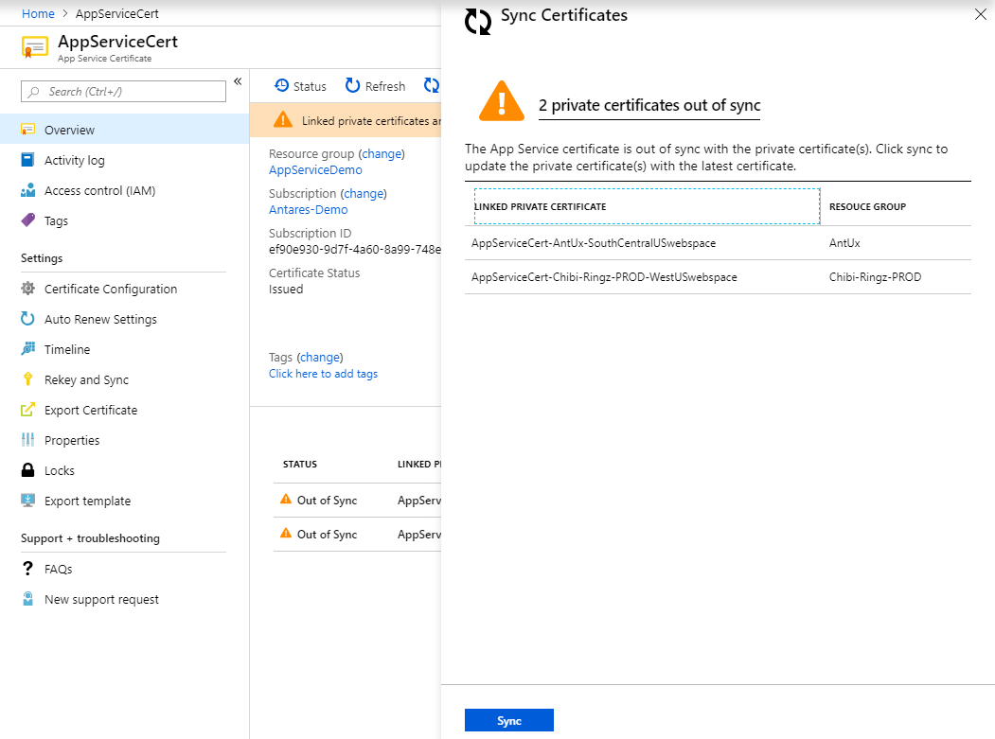Click the Search (Ctrl+/) input field
The height and width of the screenshot is (739, 995).
coord(123,91)
